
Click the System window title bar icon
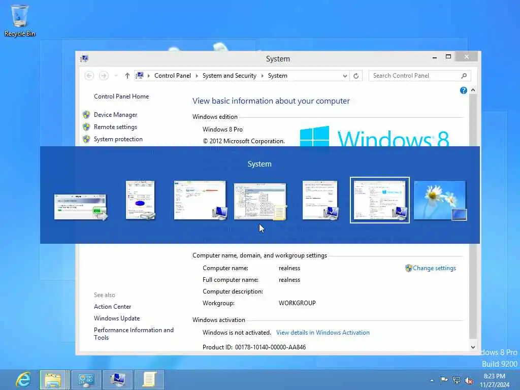point(84,59)
